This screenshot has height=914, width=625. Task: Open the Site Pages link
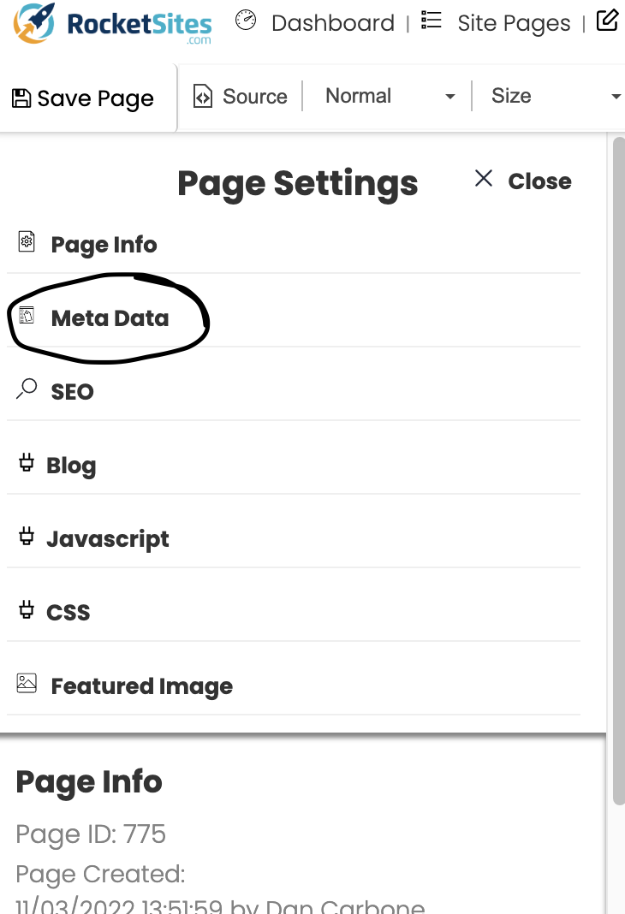point(514,23)
